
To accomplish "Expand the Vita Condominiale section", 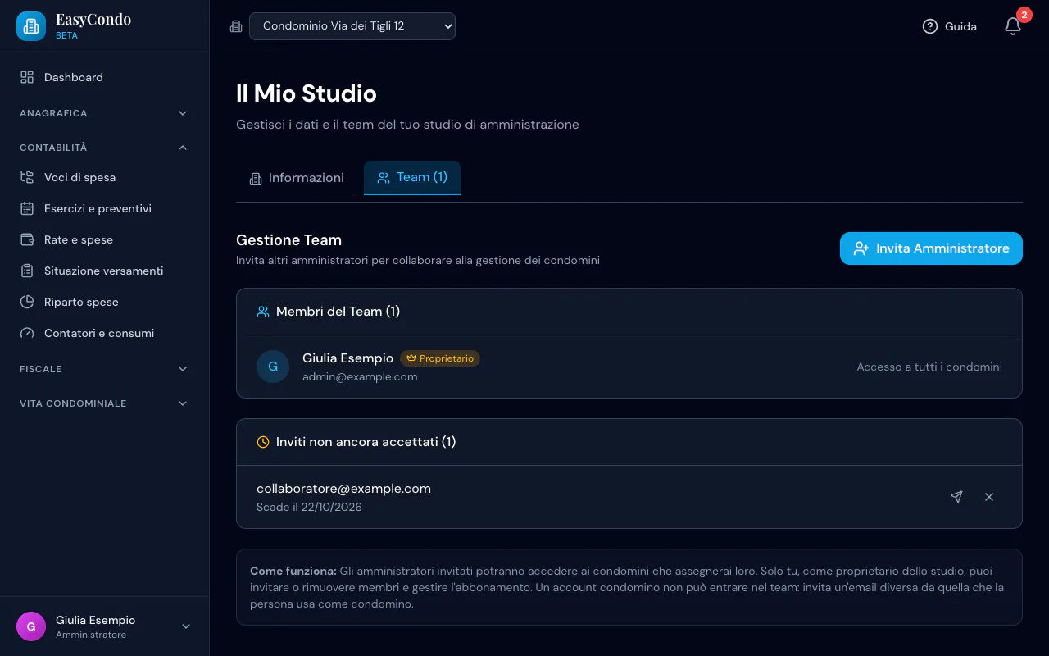I will point(105,403).
